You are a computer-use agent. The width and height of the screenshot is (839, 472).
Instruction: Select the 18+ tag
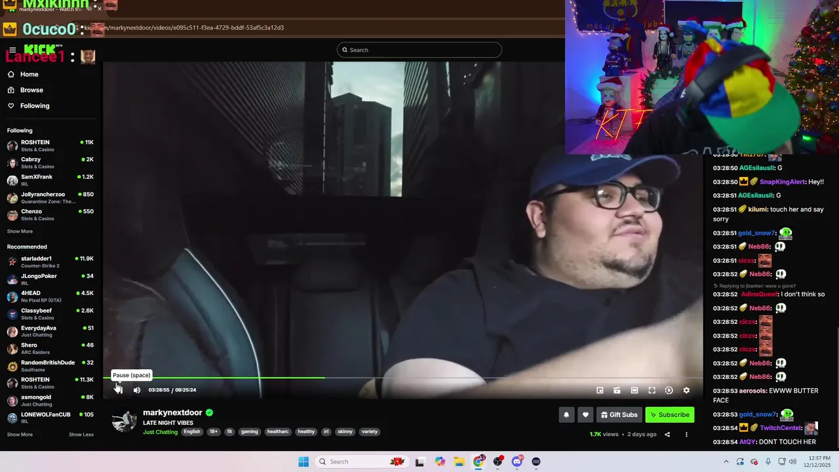point(213,432)
